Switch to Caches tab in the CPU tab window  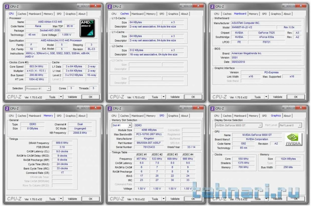(x=22, y=14)
